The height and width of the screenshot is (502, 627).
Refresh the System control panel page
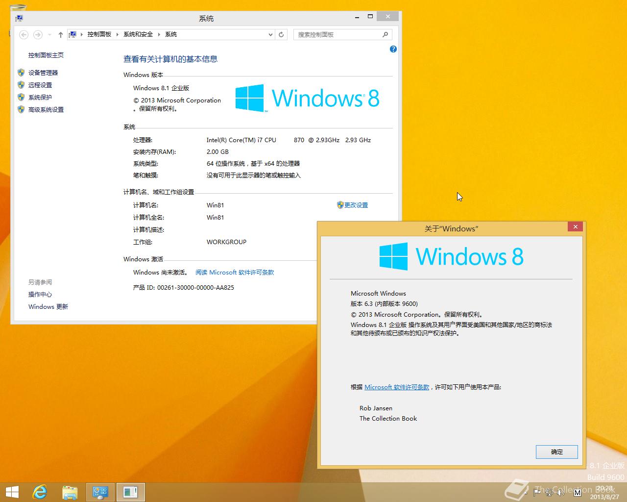[x=281, y=34]
